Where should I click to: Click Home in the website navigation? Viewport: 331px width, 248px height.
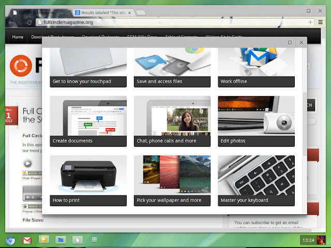[18, 37]
